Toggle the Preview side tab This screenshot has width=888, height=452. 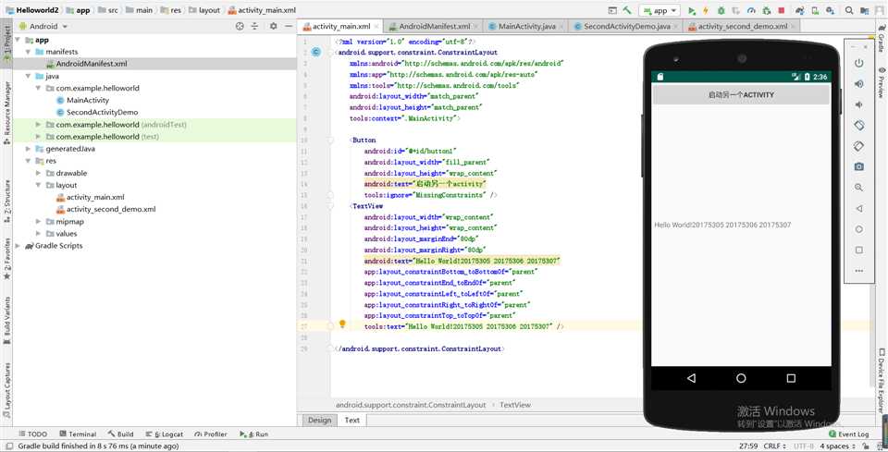882,82
